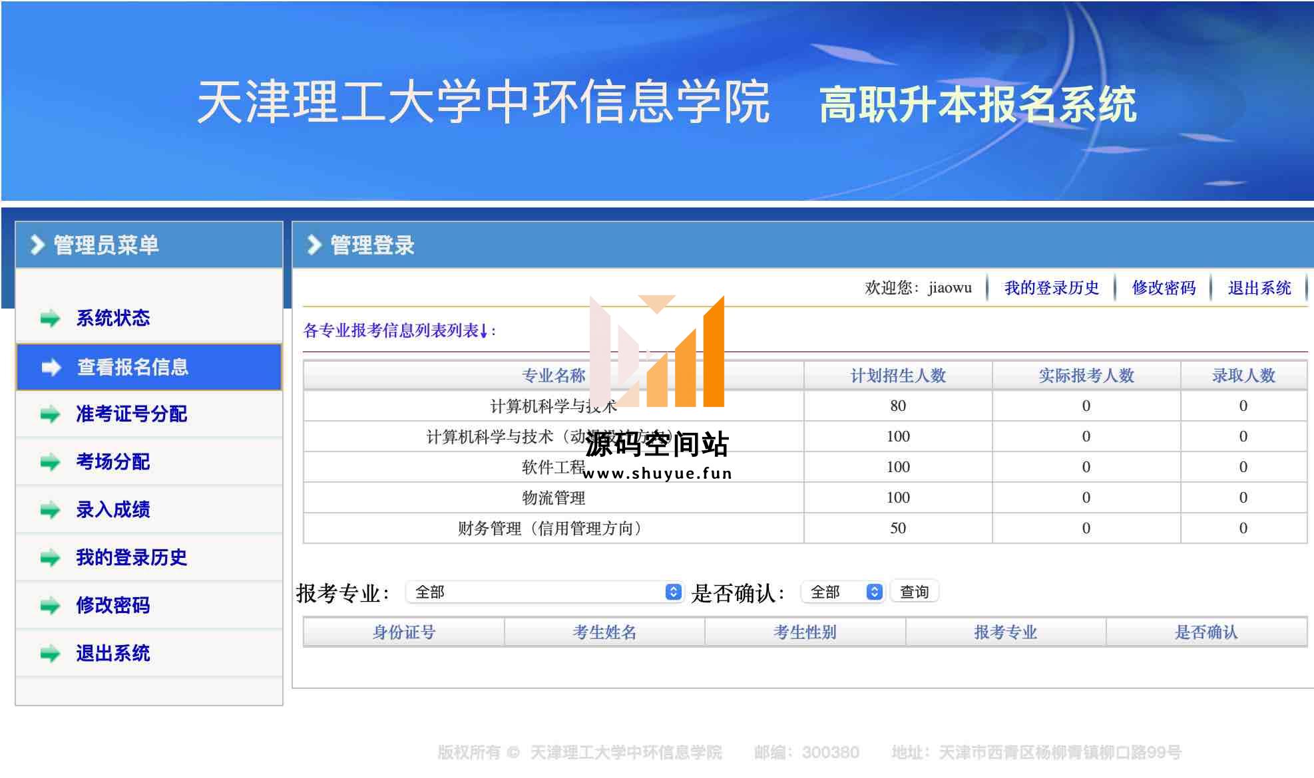Viewport: 1314px width, 778px height.
Task: Open 我的登录历史 link in top bar
Action: click(1052, 288)
